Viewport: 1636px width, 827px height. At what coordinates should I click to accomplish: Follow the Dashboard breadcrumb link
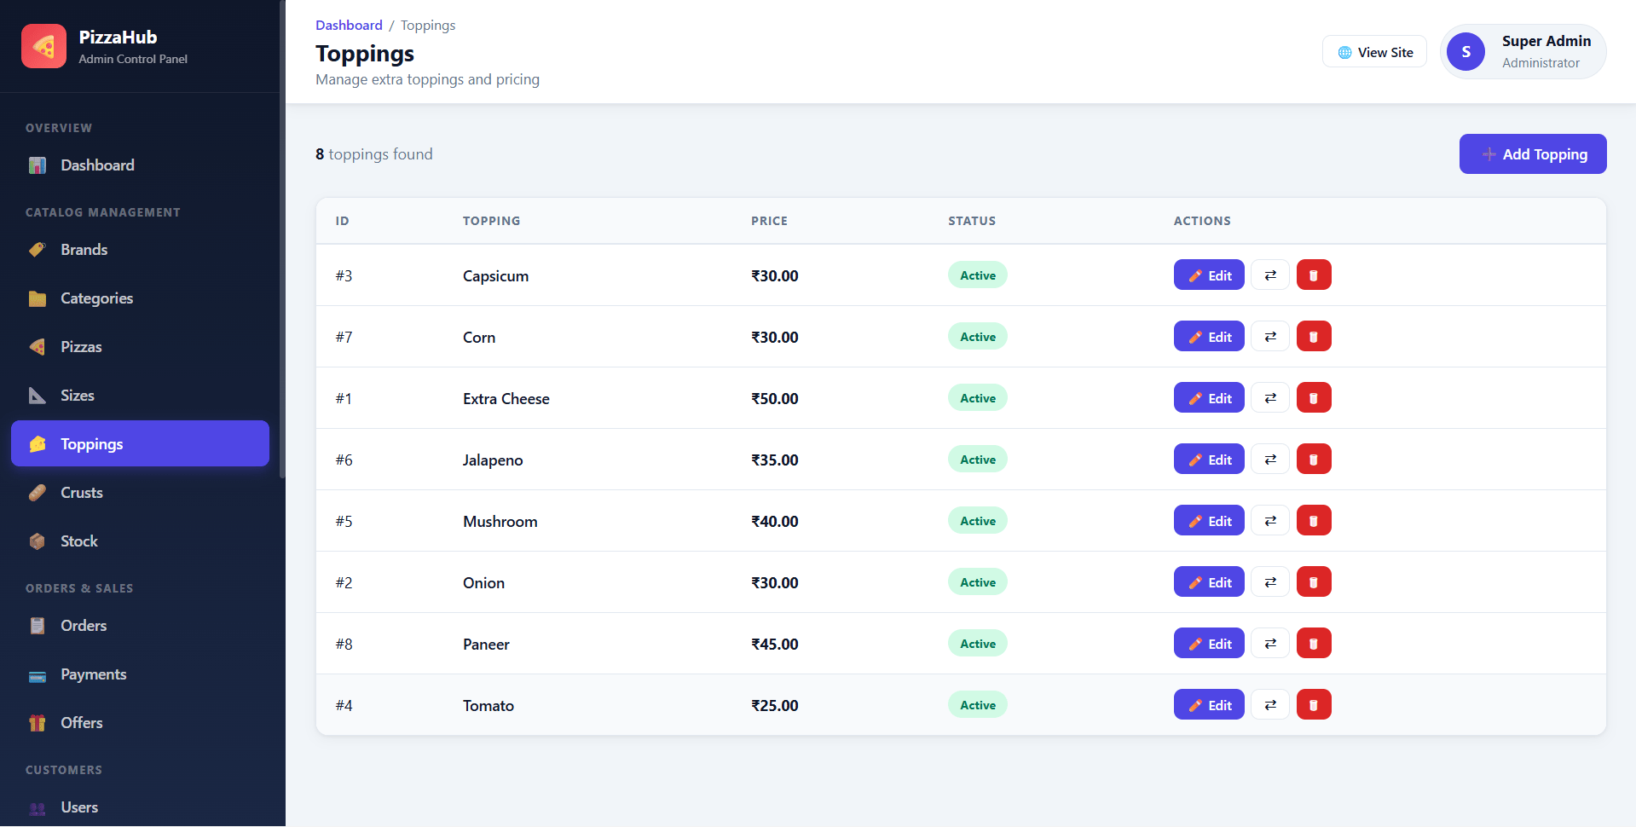point(349,26)
